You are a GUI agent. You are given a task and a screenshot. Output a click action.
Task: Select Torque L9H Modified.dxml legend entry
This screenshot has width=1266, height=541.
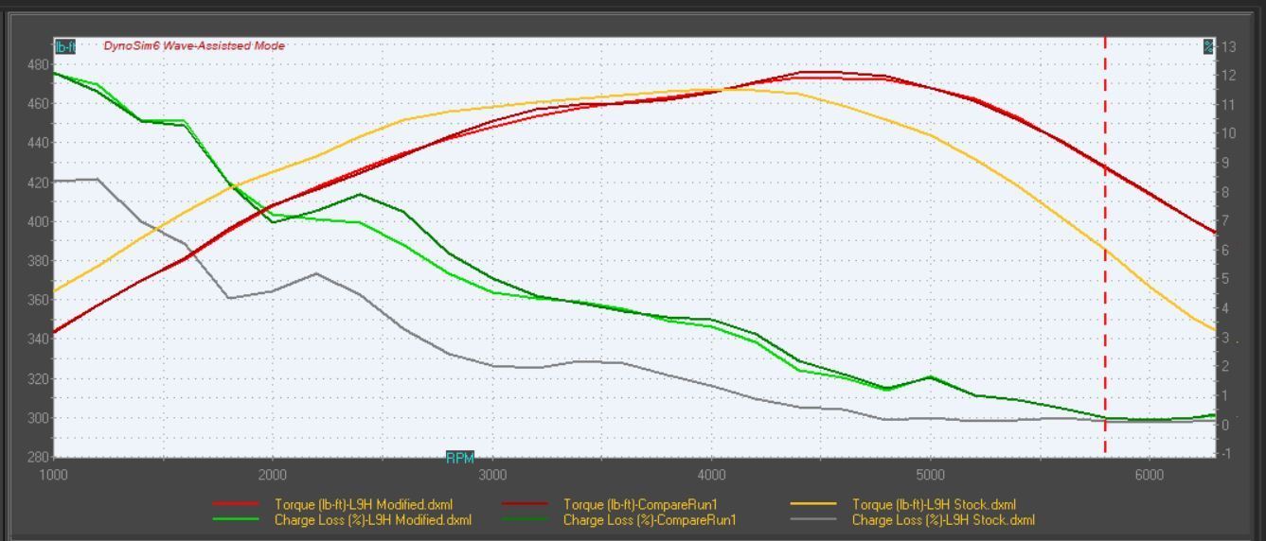pyautogui.click(x=364, y=505)
